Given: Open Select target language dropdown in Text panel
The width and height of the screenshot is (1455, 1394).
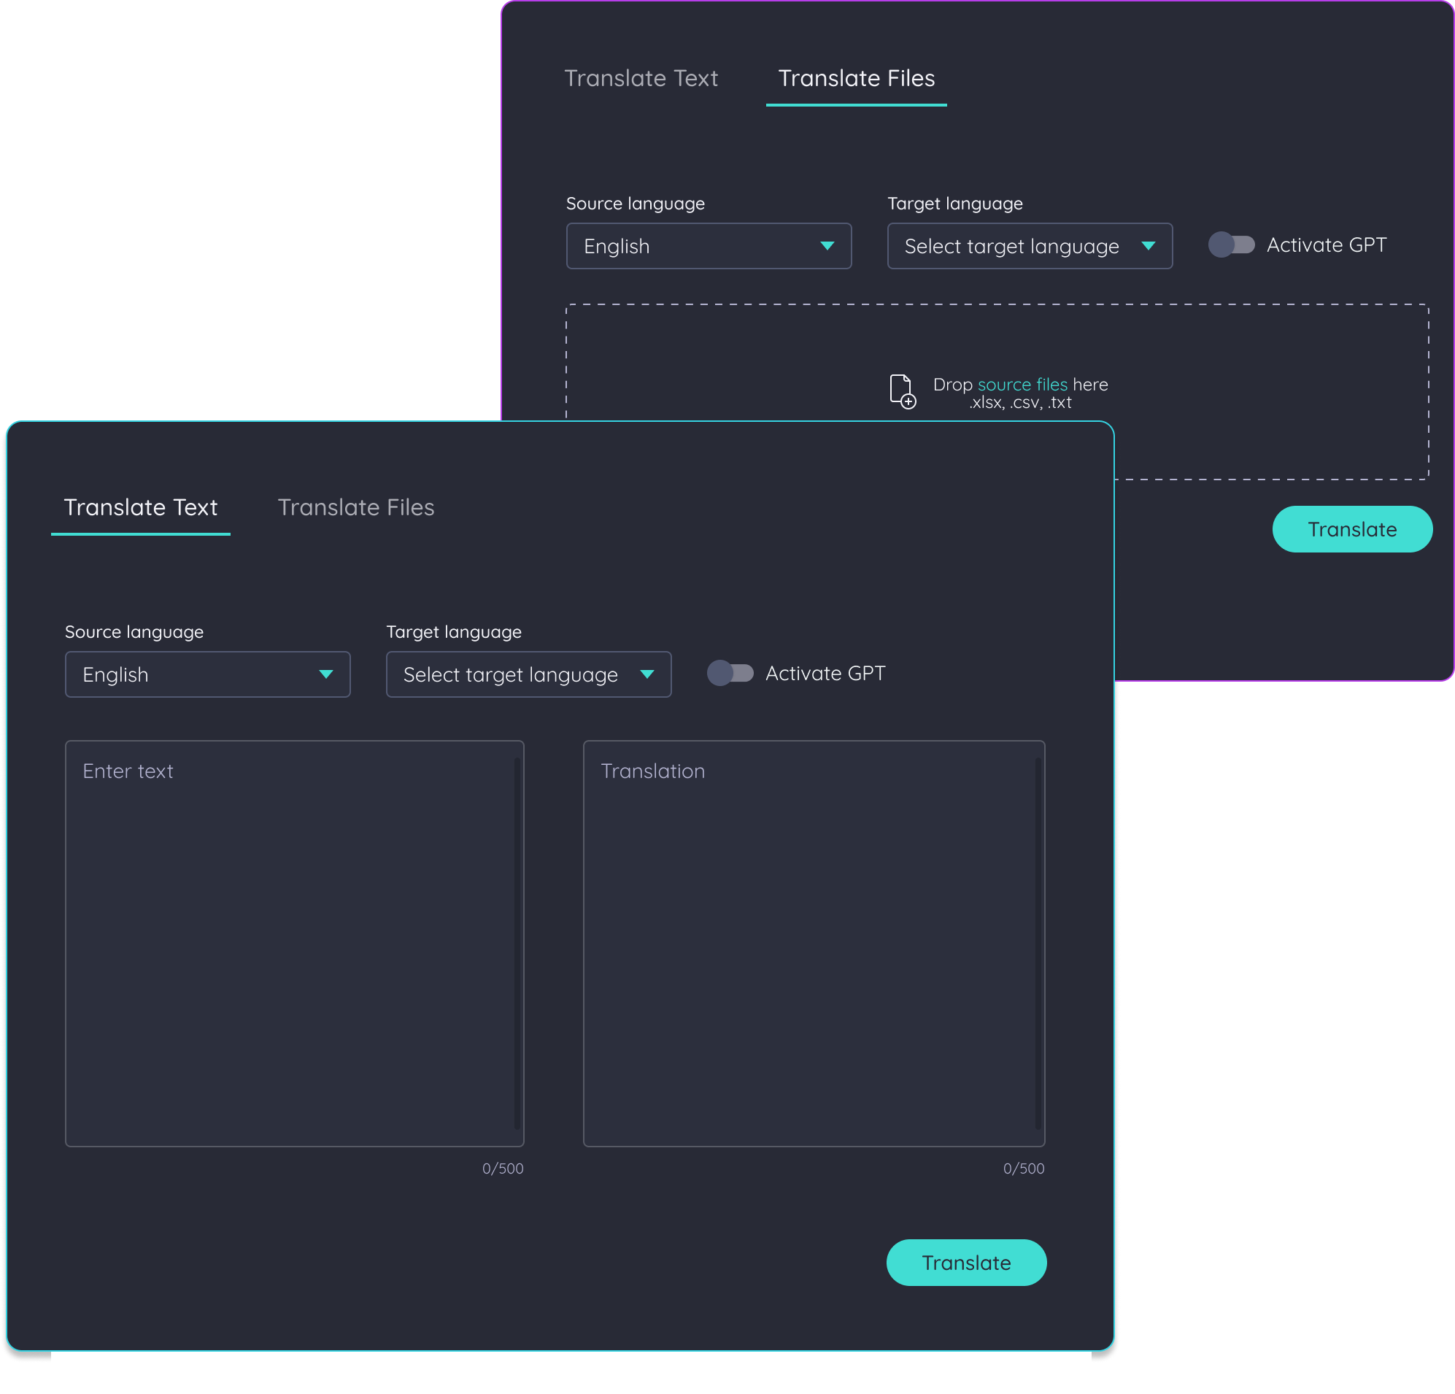Looking at the screenshot, I should 510,674.
